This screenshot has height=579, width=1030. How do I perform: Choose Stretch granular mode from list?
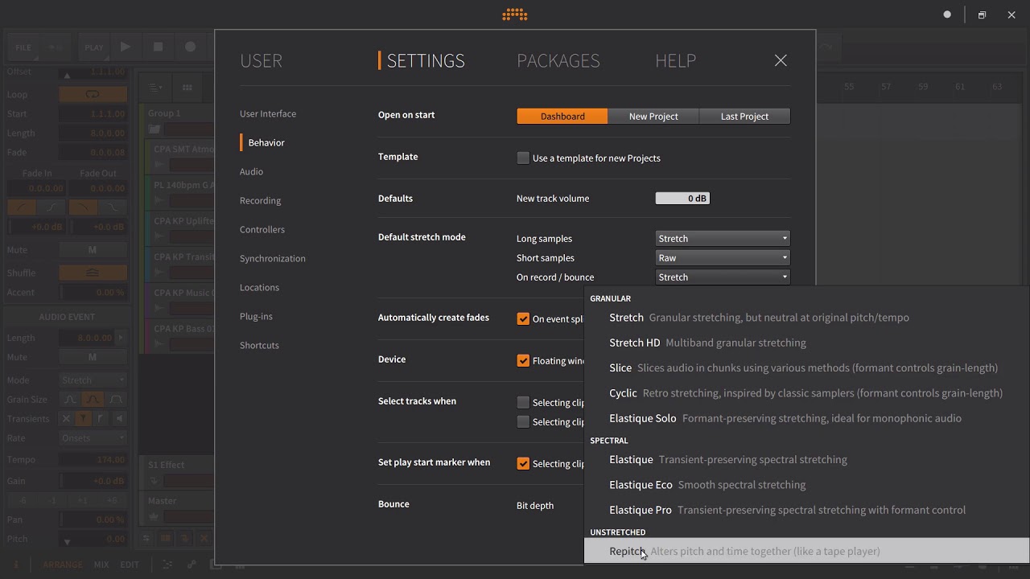[806, 318]
